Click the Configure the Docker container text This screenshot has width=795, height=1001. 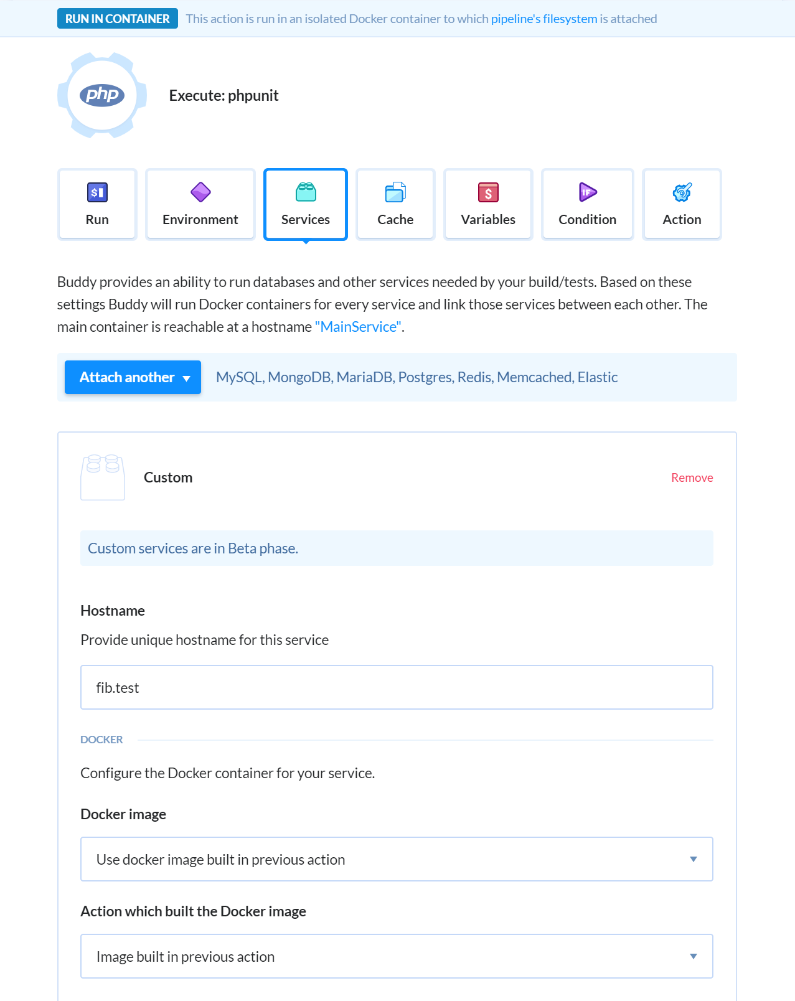coord(228,773)
